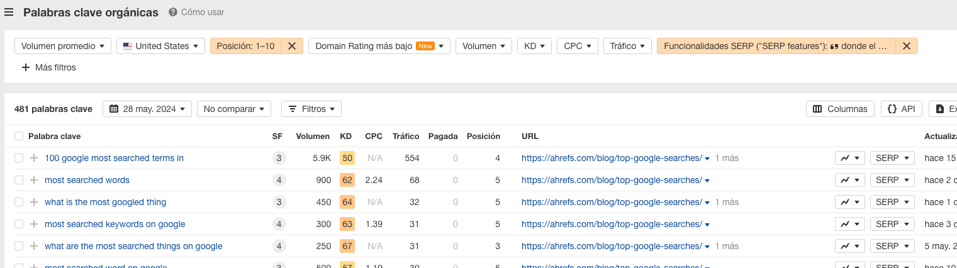957x268 pixels.
Task: Expand the Volumen promedio dropdown
Action: coord(63,46)
